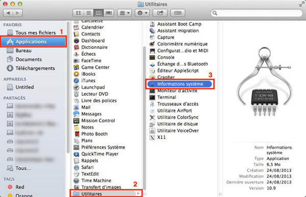
Task: Open the Action gear dropdown
Action: pyautogui.click(x=142, y=13)
